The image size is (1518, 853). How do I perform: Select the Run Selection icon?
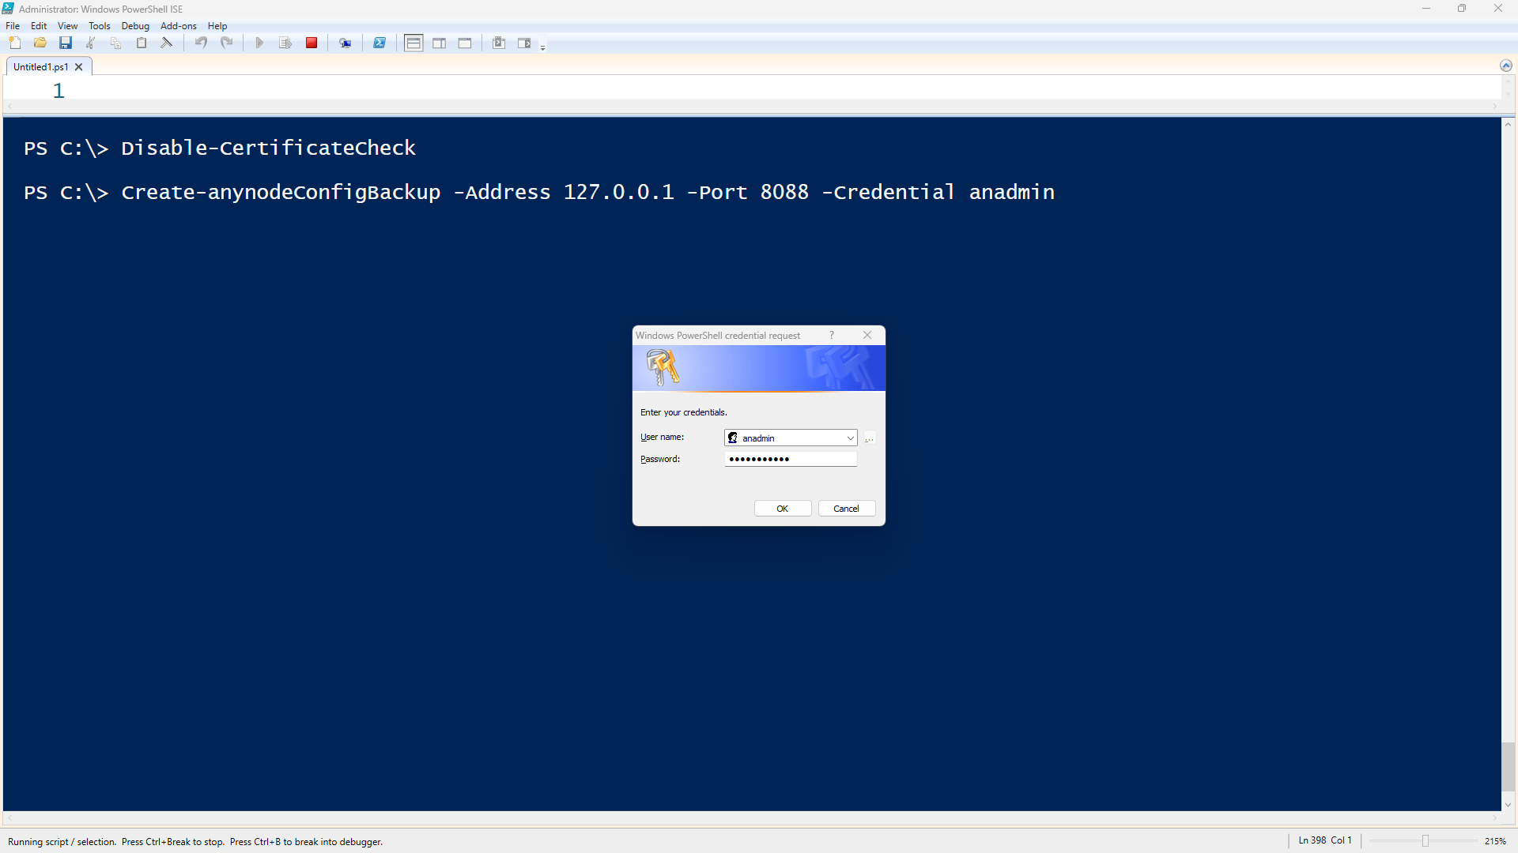285,43
